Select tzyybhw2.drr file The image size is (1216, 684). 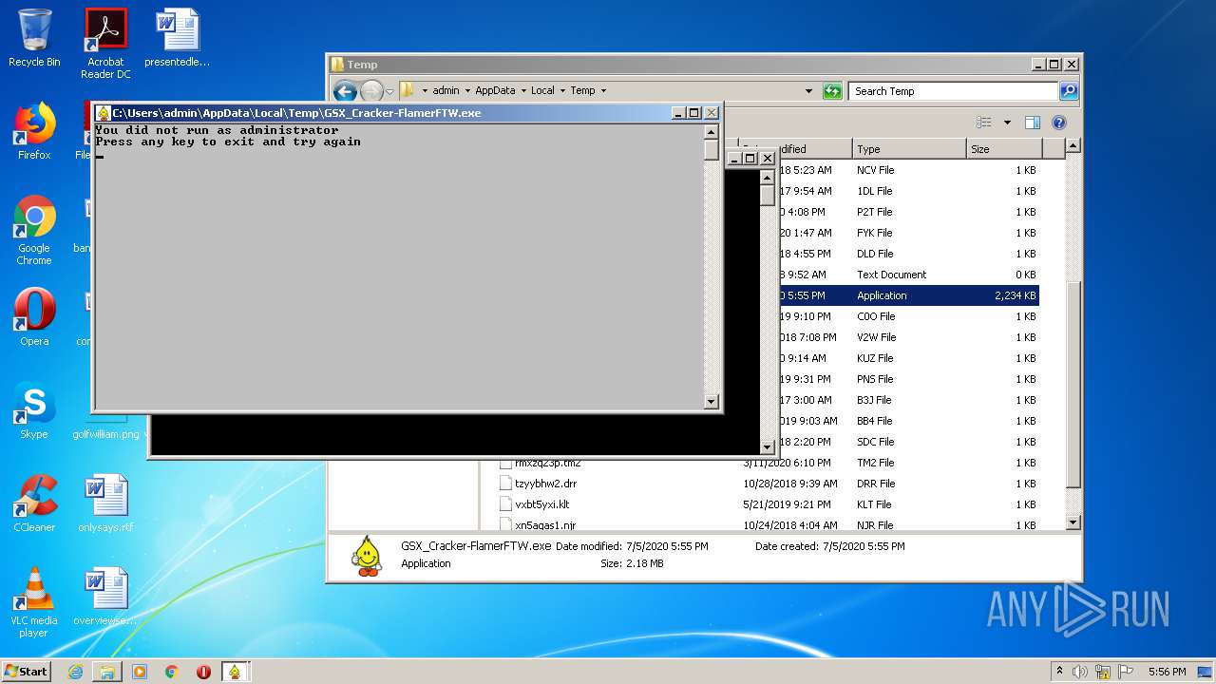click(x=545, y=484)
